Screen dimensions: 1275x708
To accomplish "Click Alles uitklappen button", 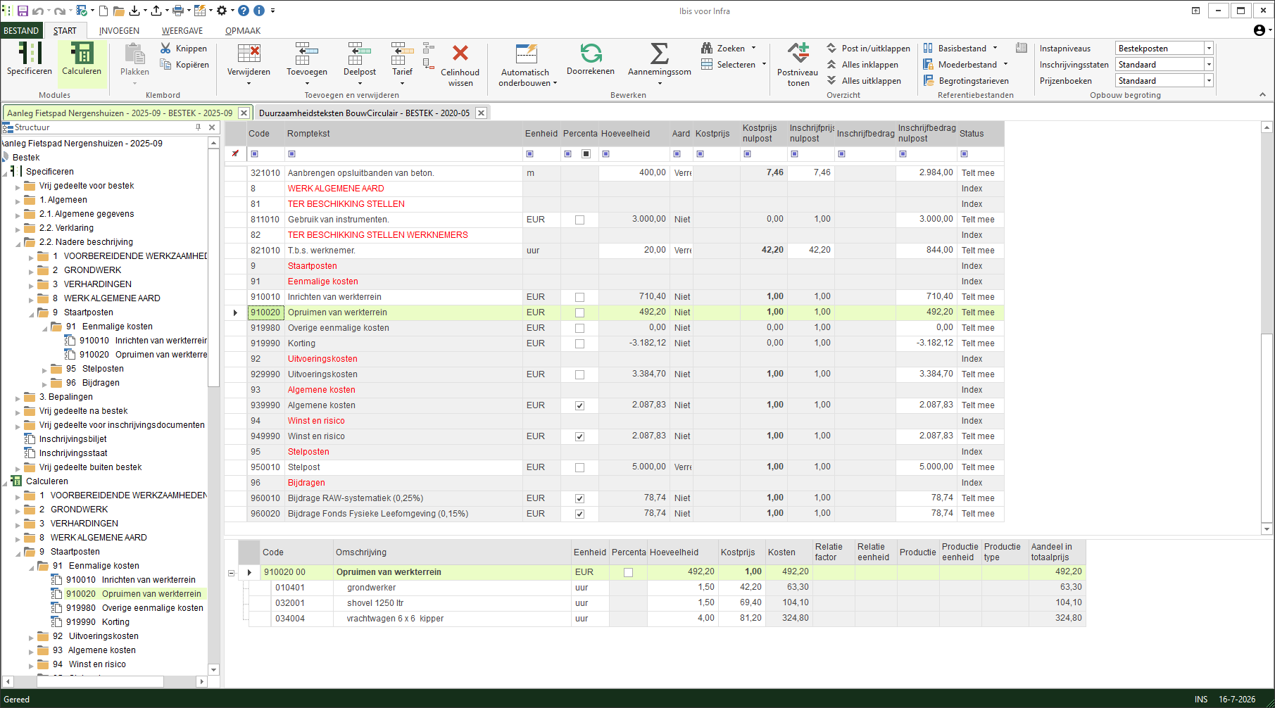I will pos(863,80).
